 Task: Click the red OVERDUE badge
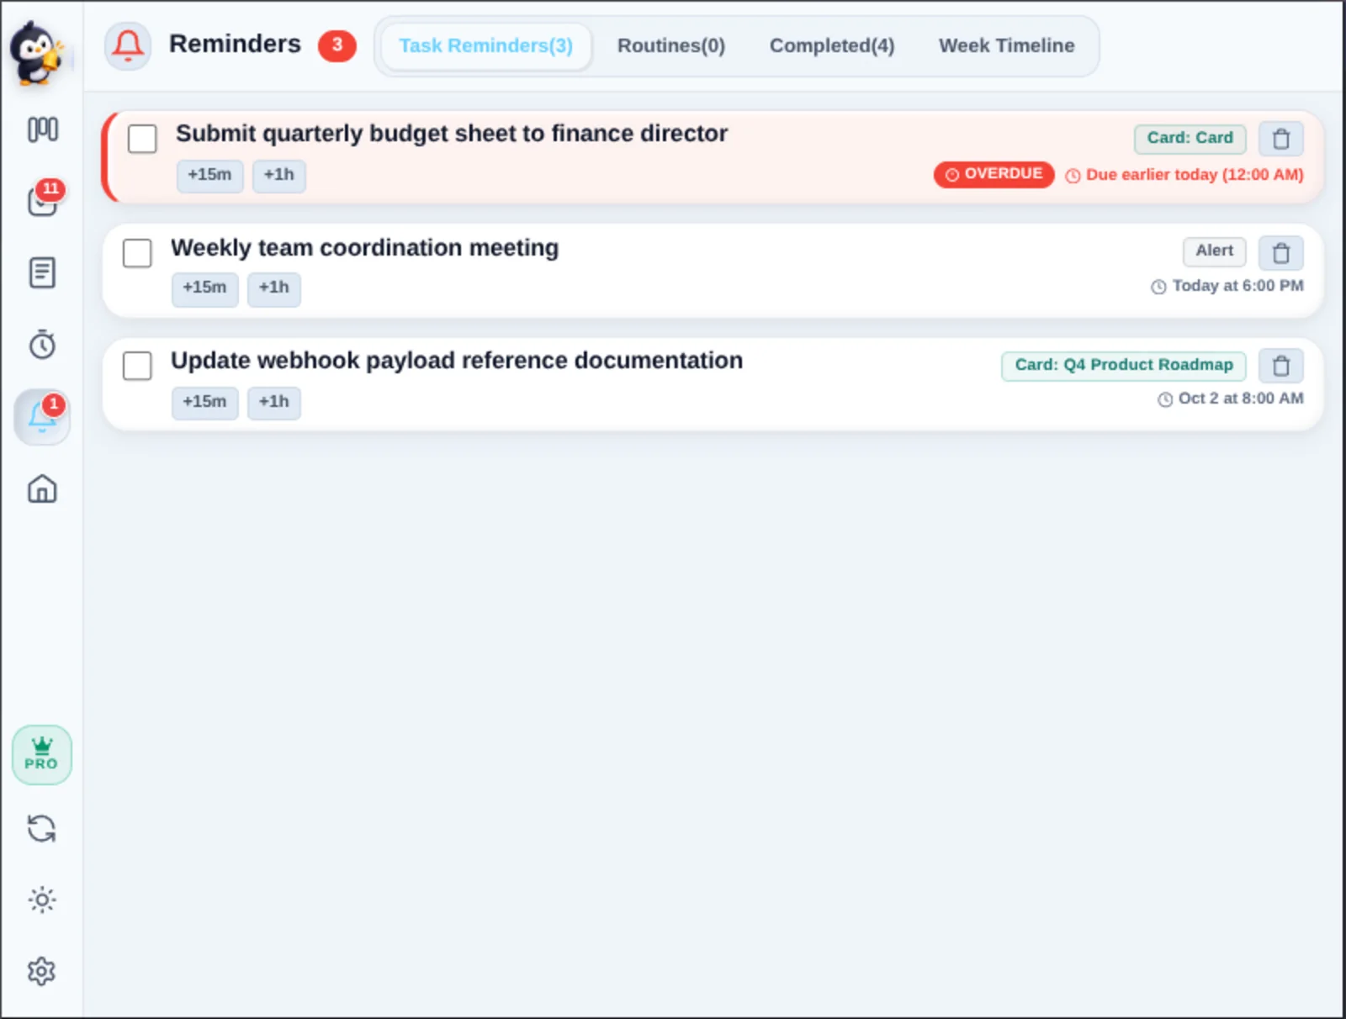(994, 174)
